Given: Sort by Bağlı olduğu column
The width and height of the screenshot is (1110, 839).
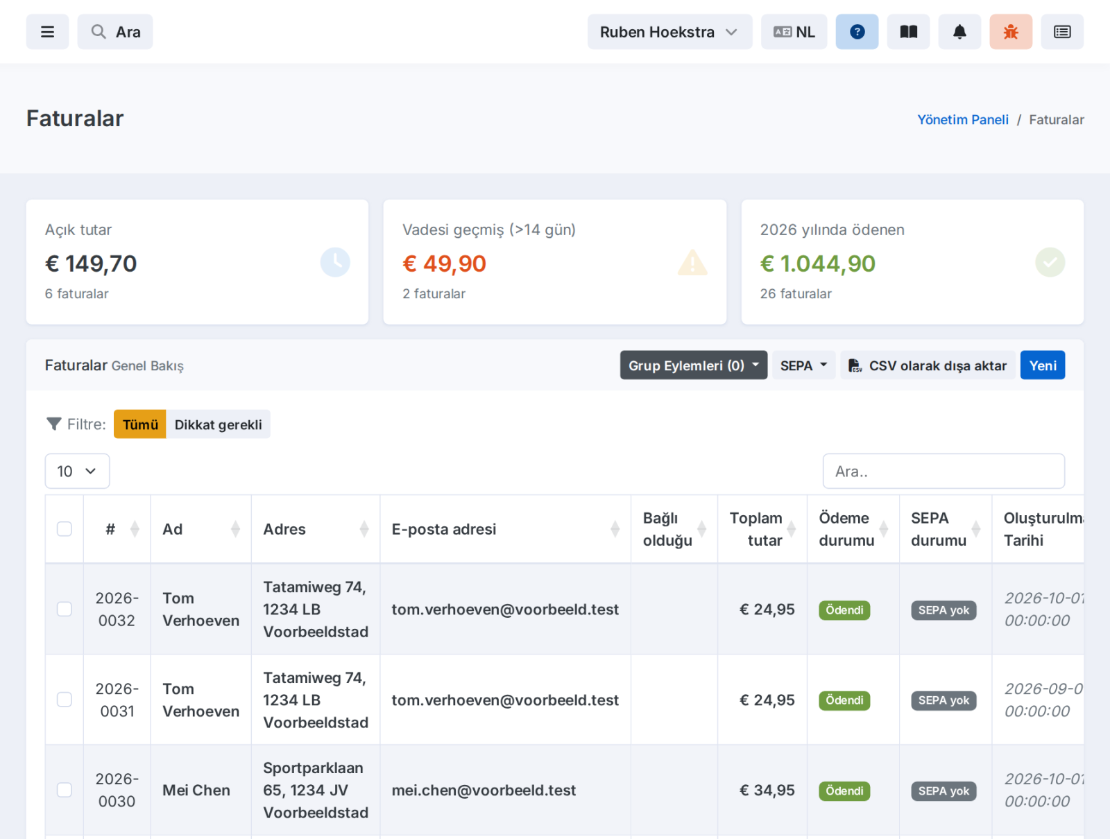Looking at the screenshot, I should pos(674,529).
